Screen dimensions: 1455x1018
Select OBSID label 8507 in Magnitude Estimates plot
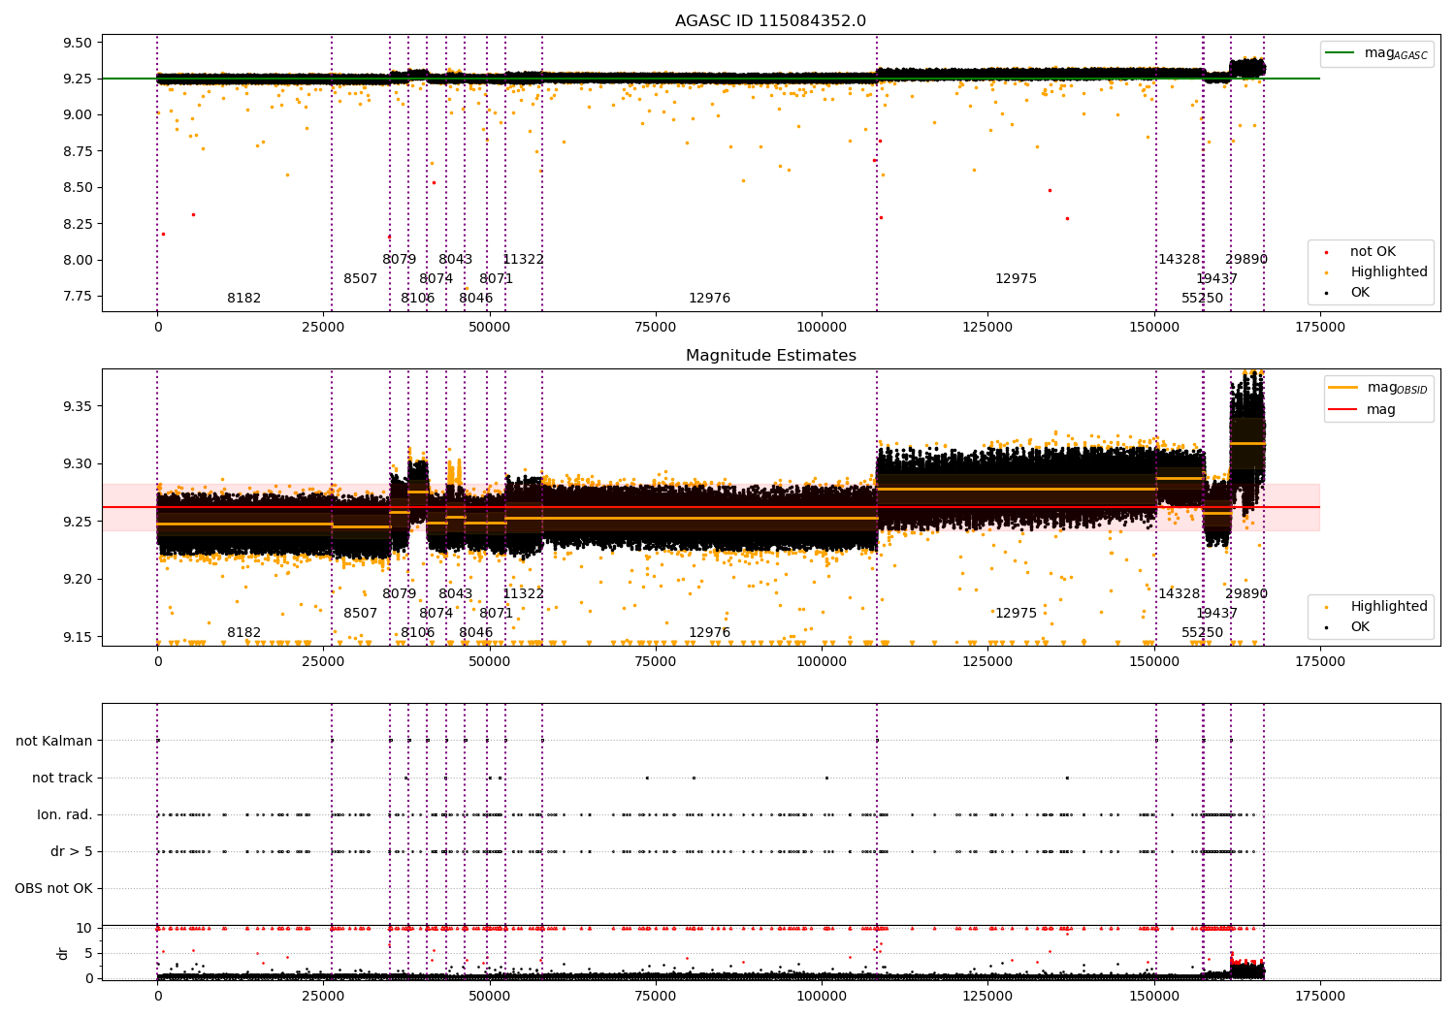[361, 614]
